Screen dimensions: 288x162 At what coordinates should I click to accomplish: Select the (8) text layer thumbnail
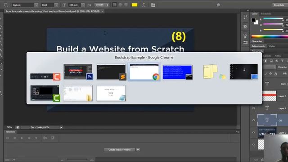(267, 120)
